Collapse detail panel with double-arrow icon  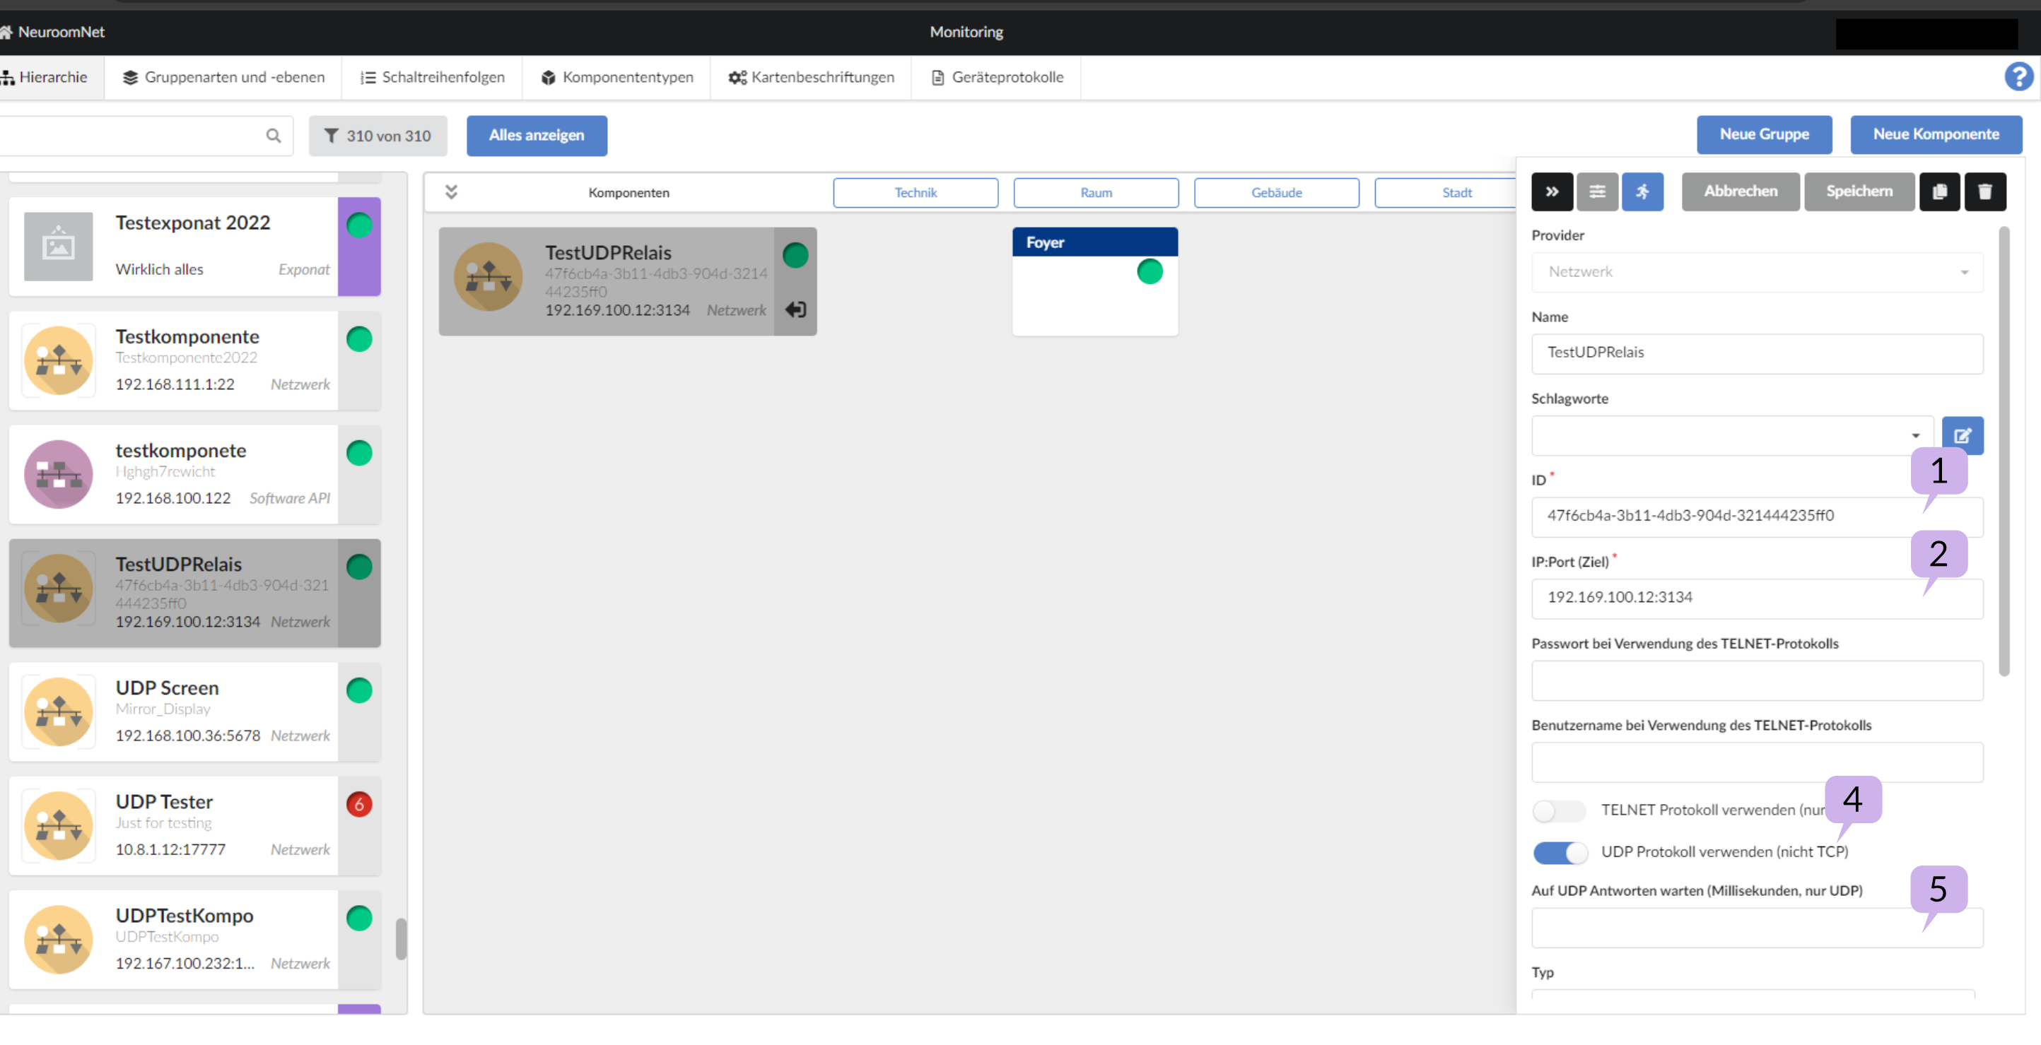(1551, 191)
